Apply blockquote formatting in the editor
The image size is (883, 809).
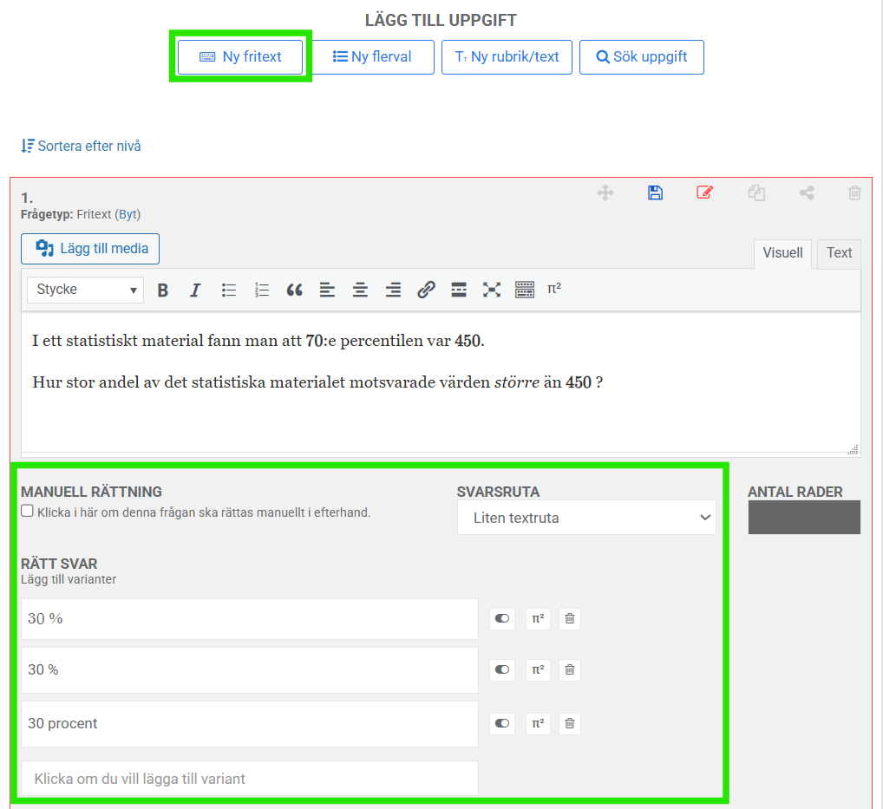(x=294, y=290)
